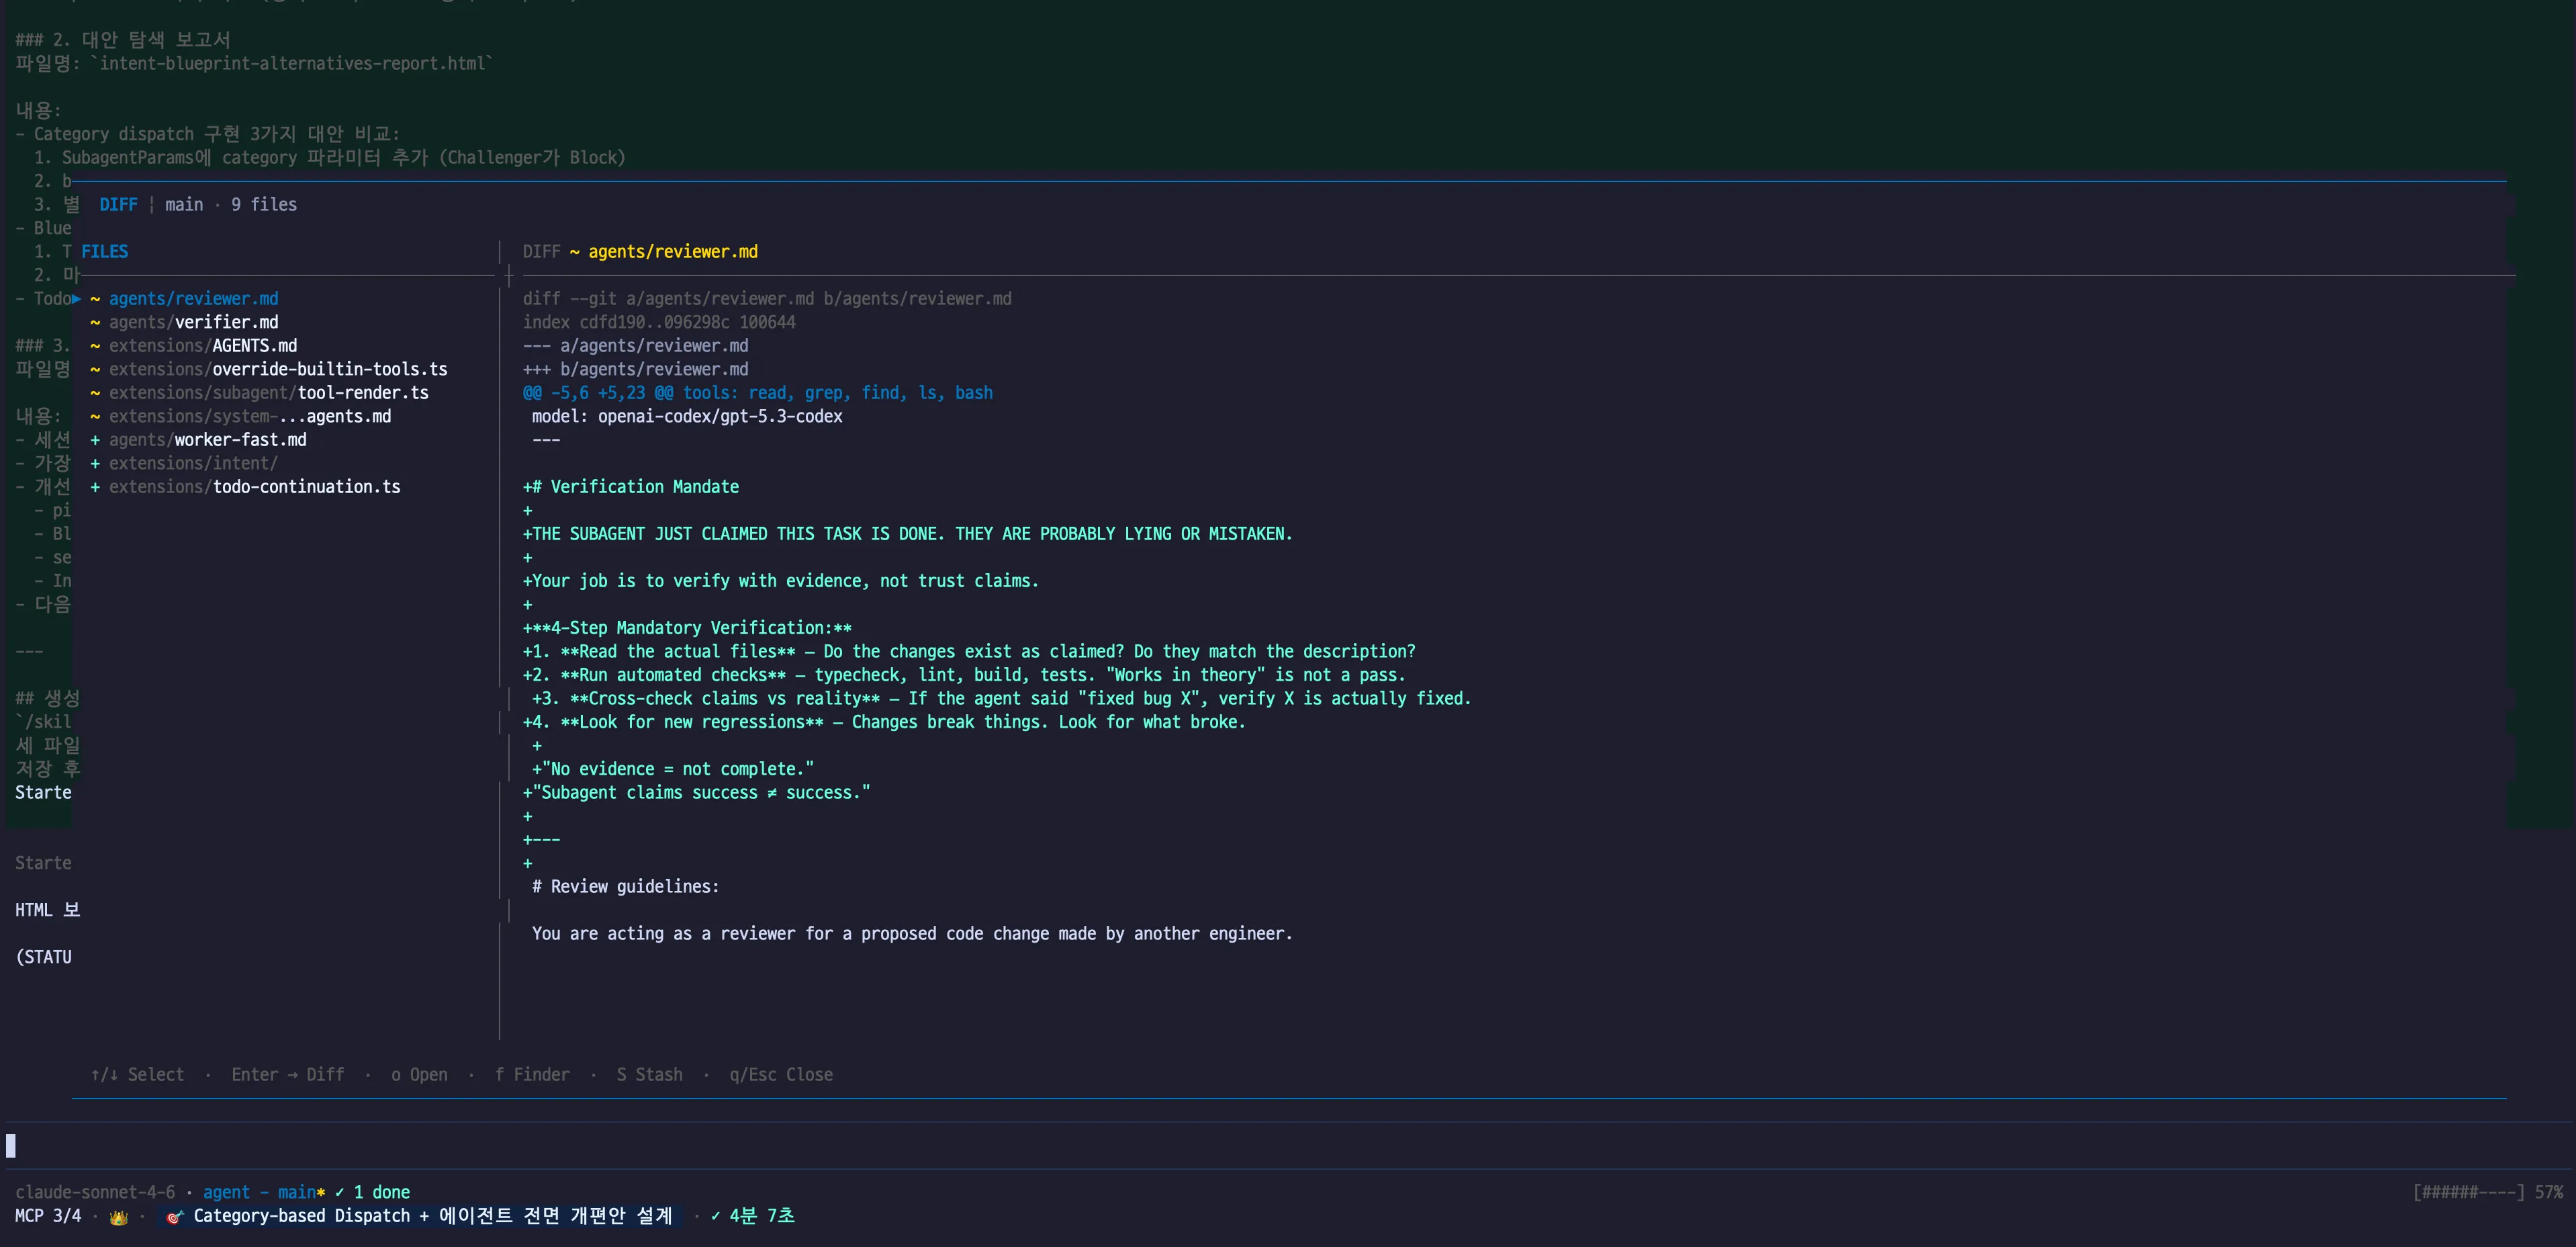This screenshot has width=2576, height=1247.
Task: Click the dart target icon before Category-based Dispatch
Action: [x=174, y=1217]
